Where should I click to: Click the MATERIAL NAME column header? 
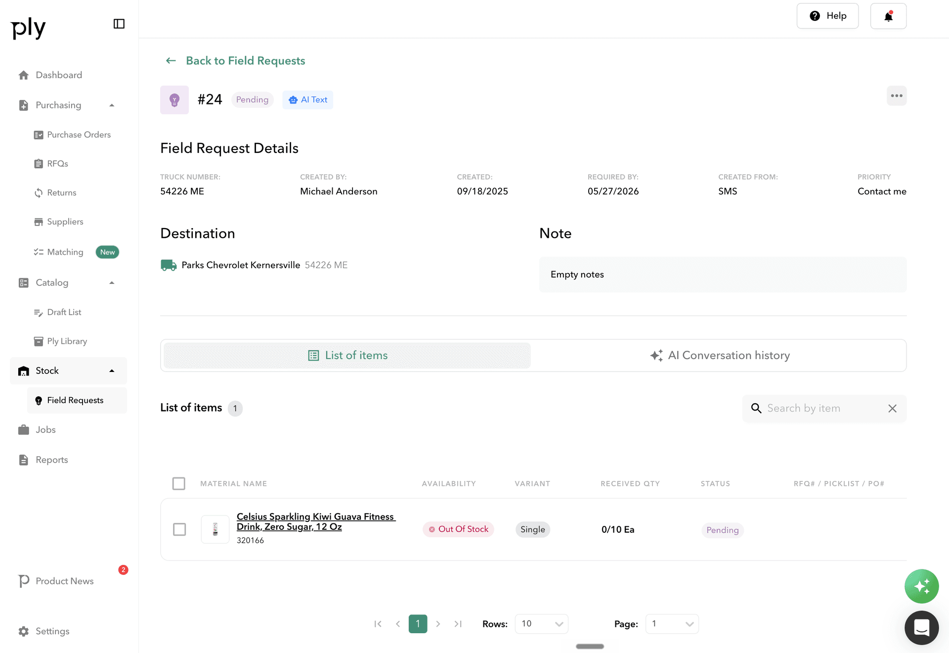click(233, 484)
